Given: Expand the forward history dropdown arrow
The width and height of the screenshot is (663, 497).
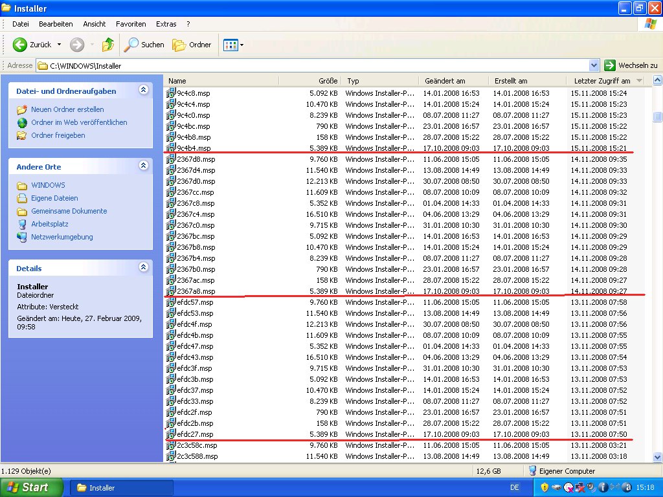Looking at the screenshot, I should [92, 45].
